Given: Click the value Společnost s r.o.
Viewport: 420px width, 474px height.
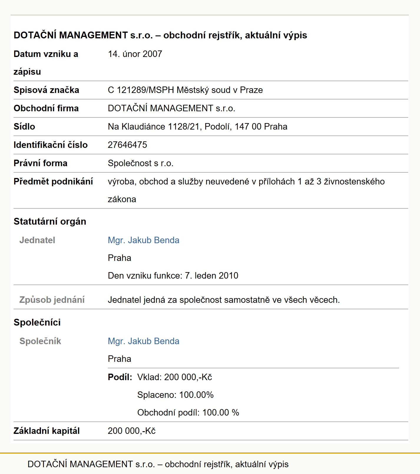Looking at the screenshot, I should [x=140, y=163].
